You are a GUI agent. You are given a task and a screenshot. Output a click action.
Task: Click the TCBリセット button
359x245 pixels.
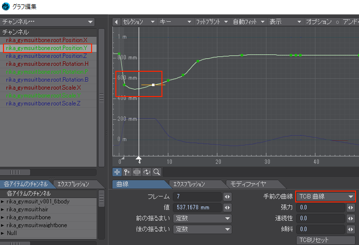[326, 240]
